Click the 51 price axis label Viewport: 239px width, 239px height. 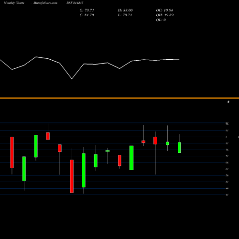point(227,182)
